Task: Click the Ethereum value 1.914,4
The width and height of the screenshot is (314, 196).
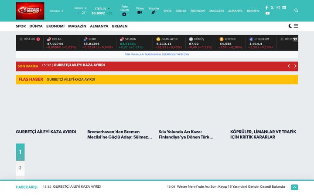Action: pos(256,44)
